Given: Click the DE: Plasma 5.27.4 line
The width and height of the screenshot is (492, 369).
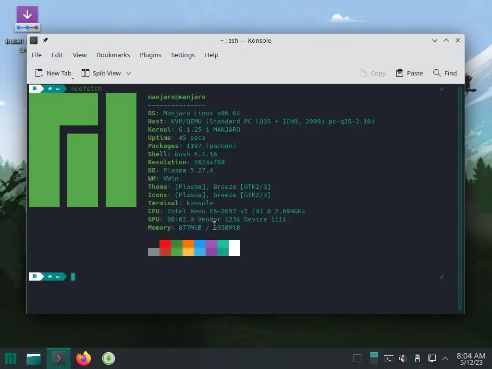Looking at the screenshot, I should (x=181, y=171).
